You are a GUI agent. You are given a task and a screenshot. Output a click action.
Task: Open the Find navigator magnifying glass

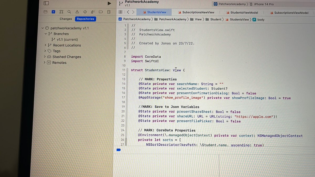69,12
